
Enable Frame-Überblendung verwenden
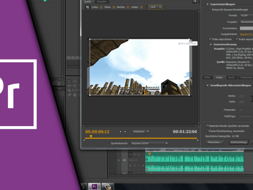[x=207, y=131]
